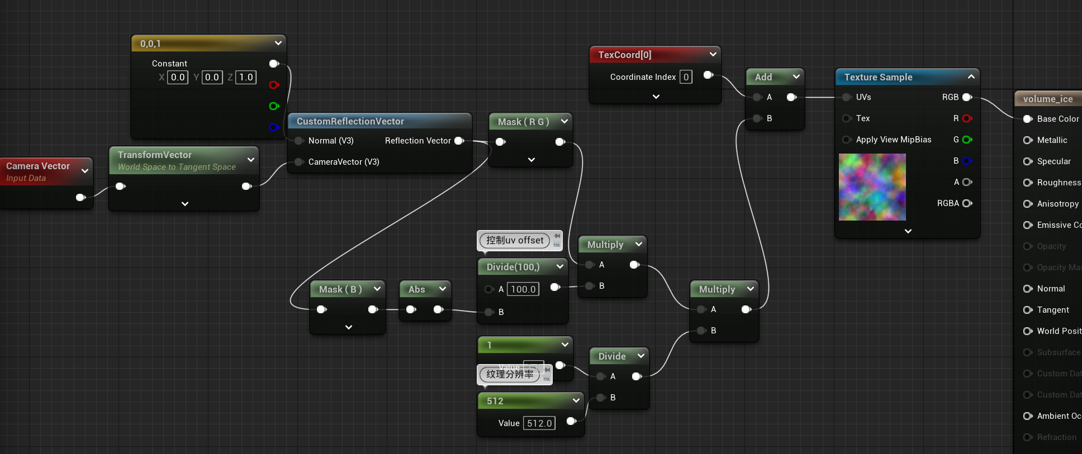This screenshot has width=1082, height=454.
Task: Click the green output pin on the 0,0,1 node
Action: coord(274,106)
